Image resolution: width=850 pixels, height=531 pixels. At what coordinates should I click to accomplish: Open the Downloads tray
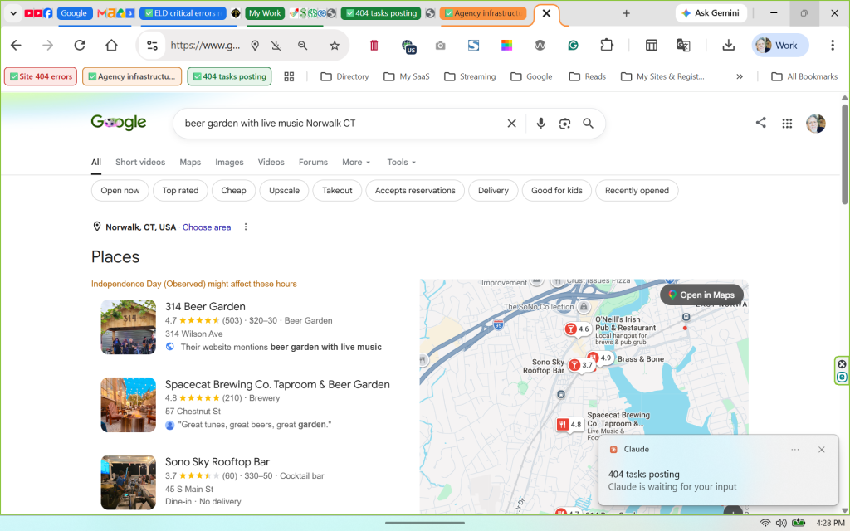click(x=728, y=46)
